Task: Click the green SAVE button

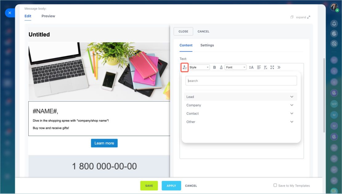Action: pyautogui.click(x=149, y=186)
